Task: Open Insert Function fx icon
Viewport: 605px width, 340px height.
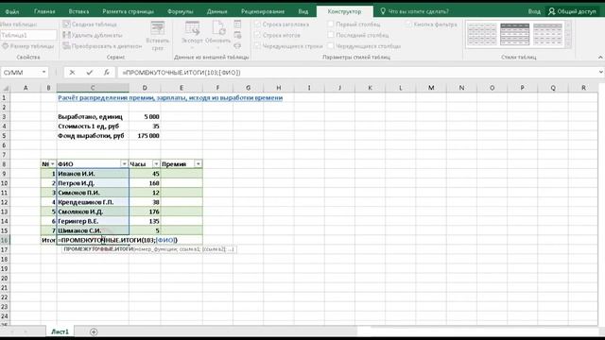Action: [x=107, y=72]
